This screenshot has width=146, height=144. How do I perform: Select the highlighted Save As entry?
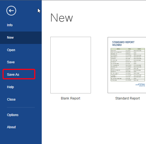[19, 74]
